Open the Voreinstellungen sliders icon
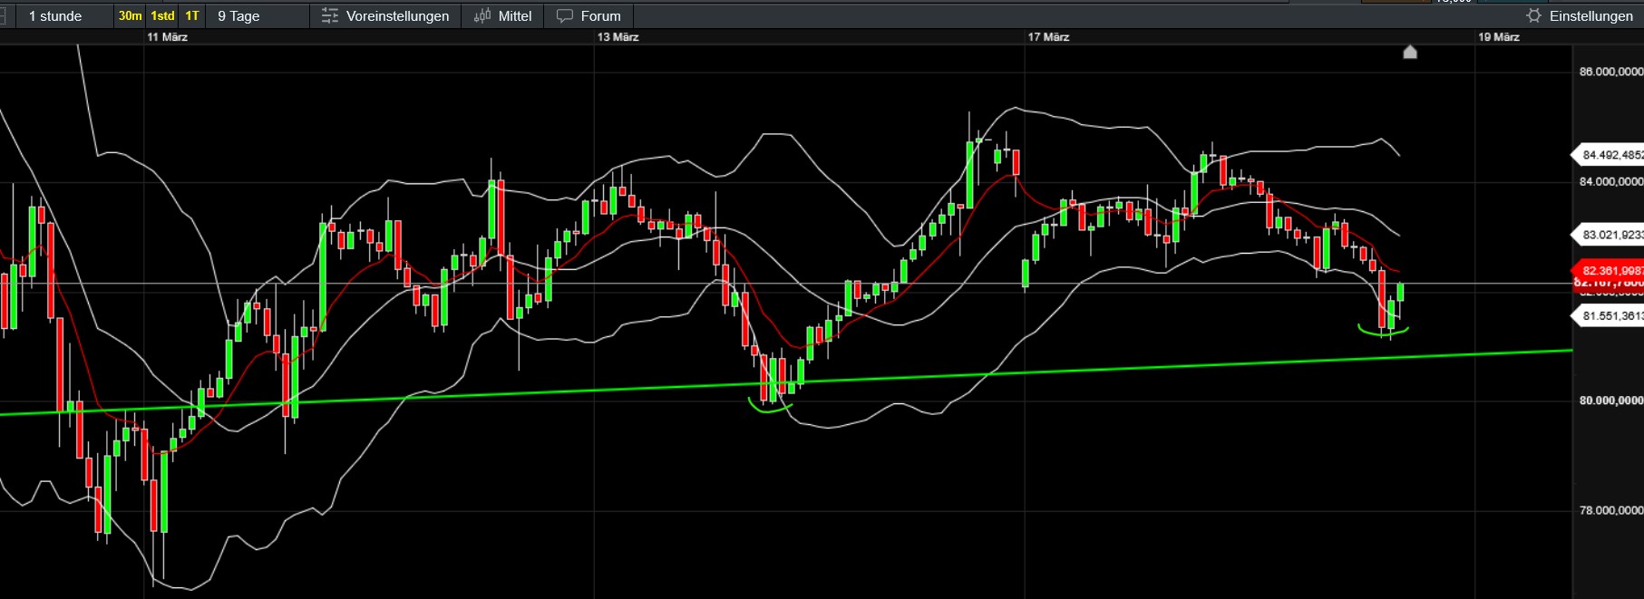1644x599 pixels. pyautogui.click(x=330, y=16)
